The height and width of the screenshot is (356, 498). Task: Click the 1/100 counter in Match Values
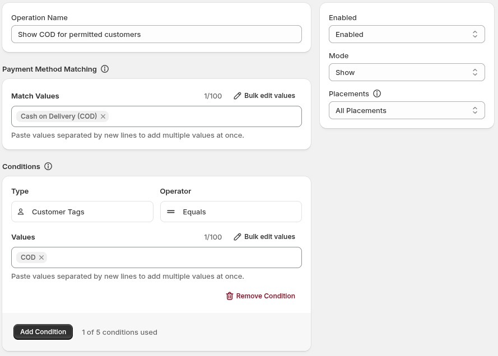pos(213,96)
